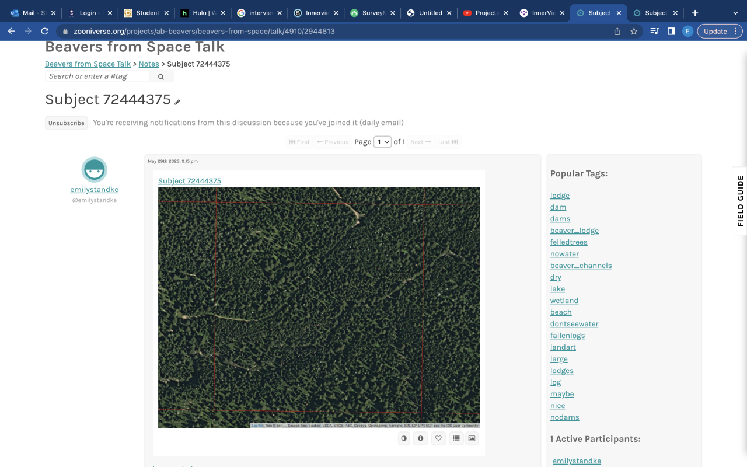Click the Next page button
This screenshot has width=747, height=467.
421,142
